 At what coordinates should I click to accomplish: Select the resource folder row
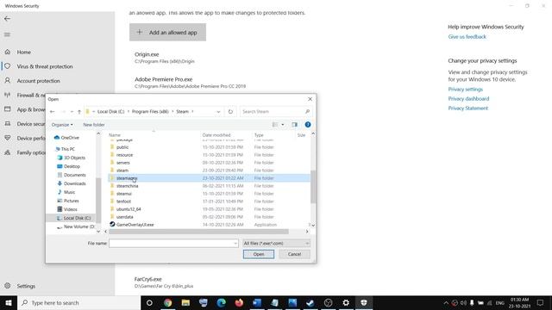[209, 155]
